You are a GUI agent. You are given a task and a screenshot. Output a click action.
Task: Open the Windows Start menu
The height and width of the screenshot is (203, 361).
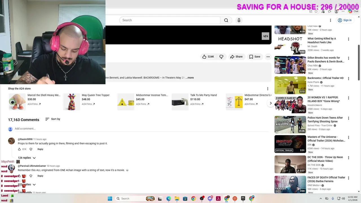110,198
